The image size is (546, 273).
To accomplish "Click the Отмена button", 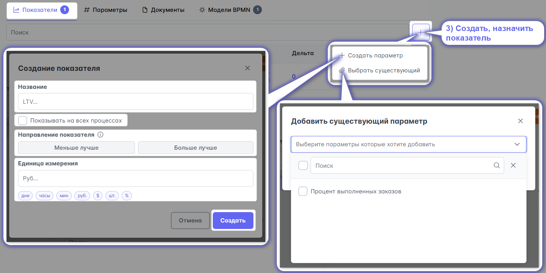I will (190, 221).
